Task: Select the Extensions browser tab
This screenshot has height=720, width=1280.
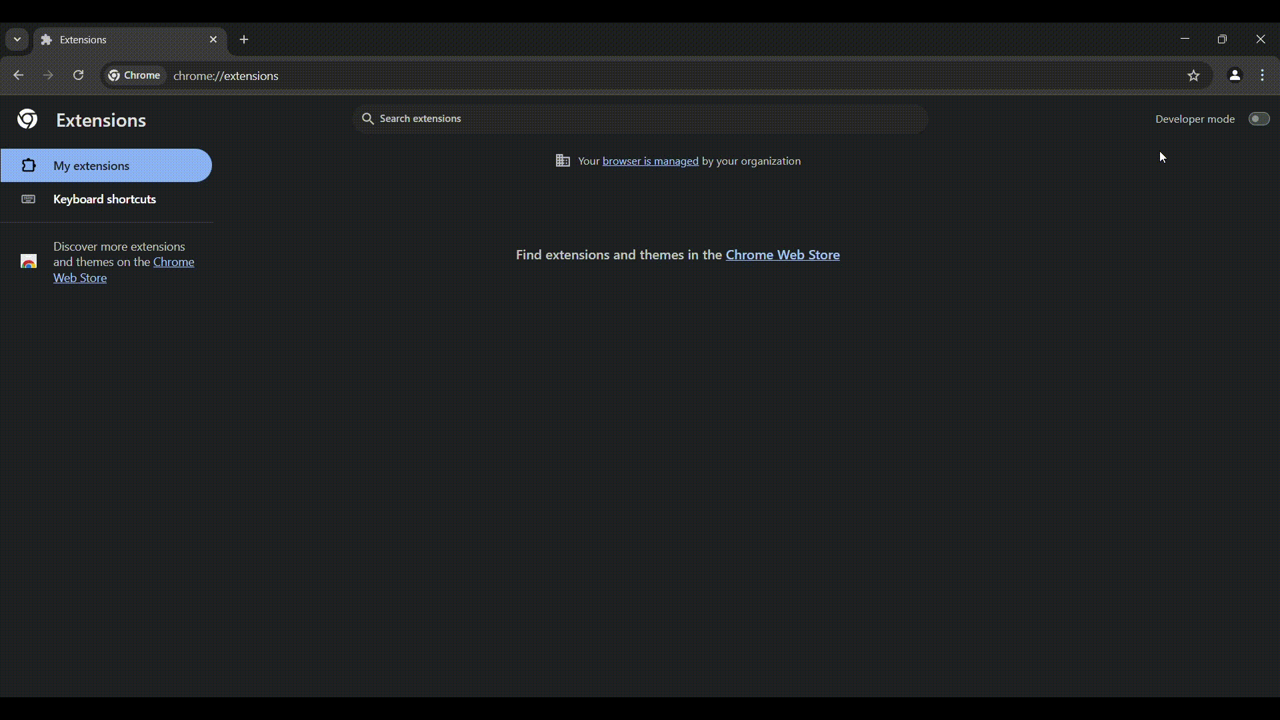Action: click(130, 40)
